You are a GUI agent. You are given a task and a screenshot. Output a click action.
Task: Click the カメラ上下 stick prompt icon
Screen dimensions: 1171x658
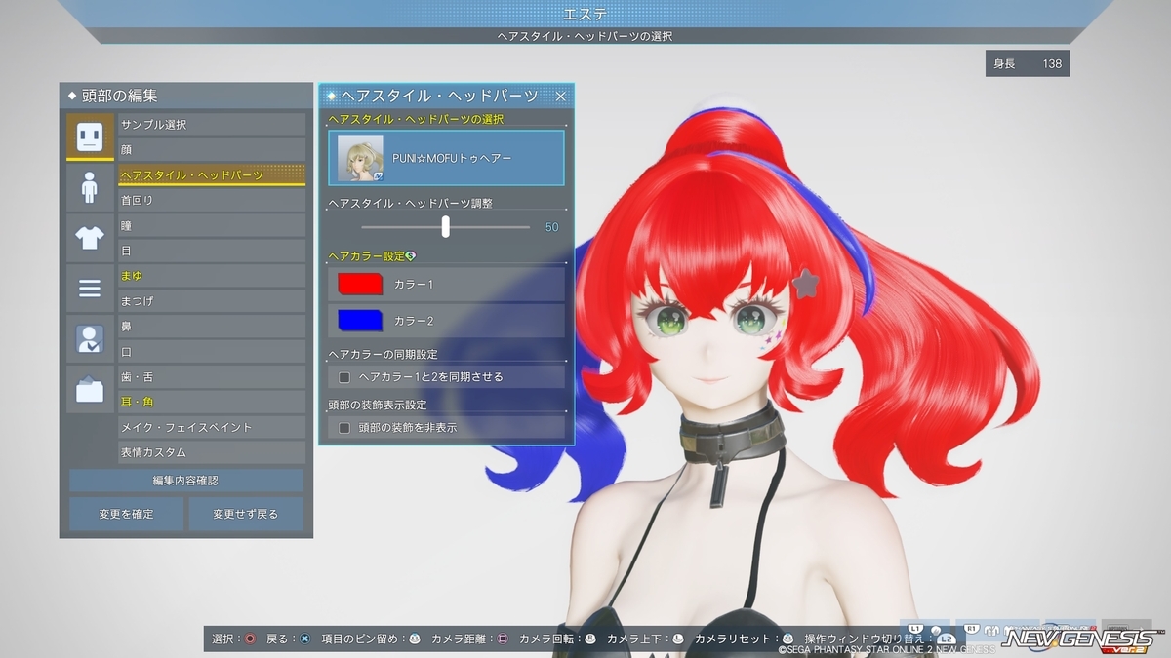click(677, 639)
